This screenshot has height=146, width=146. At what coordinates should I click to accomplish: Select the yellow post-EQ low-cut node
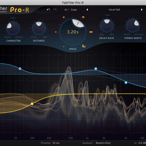point(32,104)
